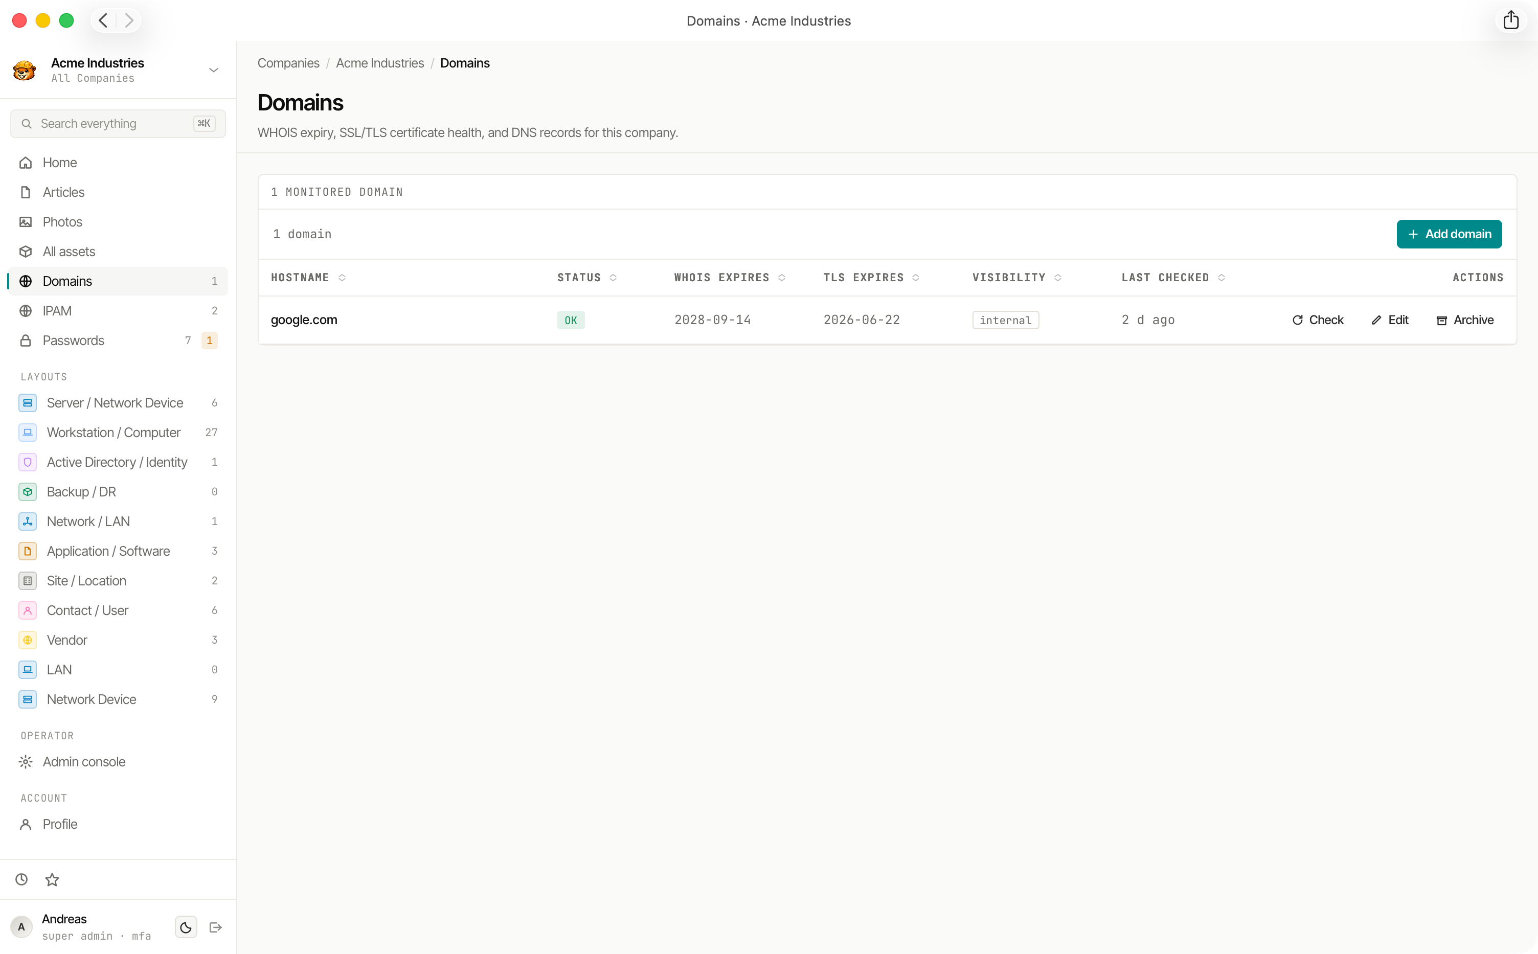Click the Server / Network Device layout icon
Viewport: 1538px width, 954px height.
28,403
